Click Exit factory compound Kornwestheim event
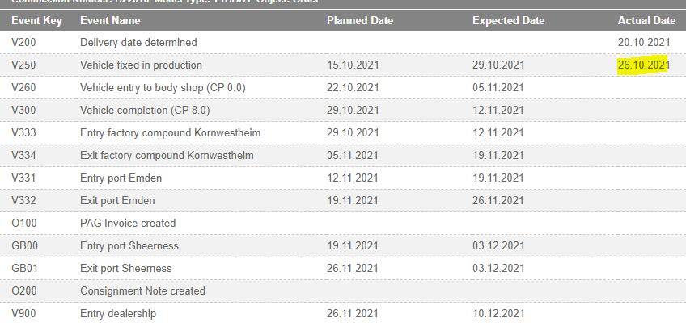This screenshot has width=686, height=326. 167,156
